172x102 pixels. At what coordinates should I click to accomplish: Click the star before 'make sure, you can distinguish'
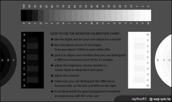point(52,81)
